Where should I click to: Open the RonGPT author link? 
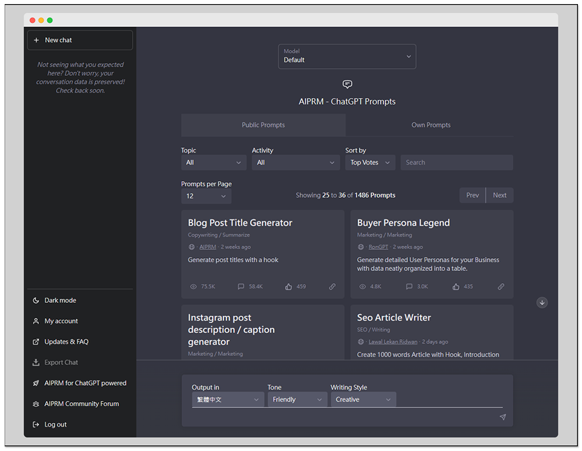pos(378,247)
